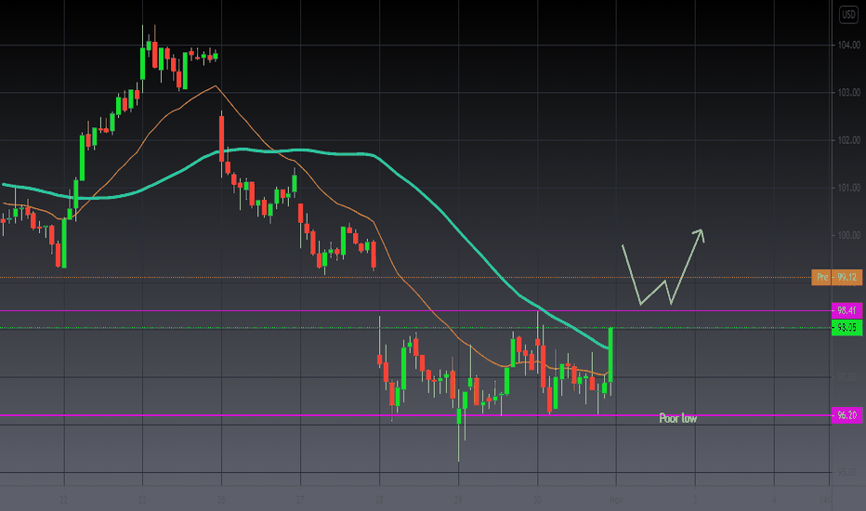Click the 22 date label on time axis

point(63,500)
